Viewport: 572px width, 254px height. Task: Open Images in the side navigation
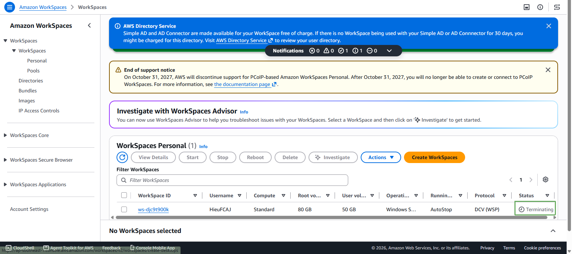27,101
